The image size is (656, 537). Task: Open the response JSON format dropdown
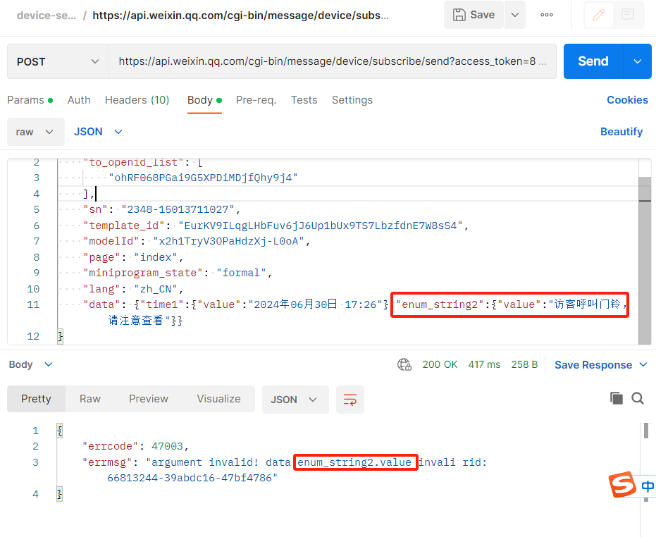pos(295,400)
